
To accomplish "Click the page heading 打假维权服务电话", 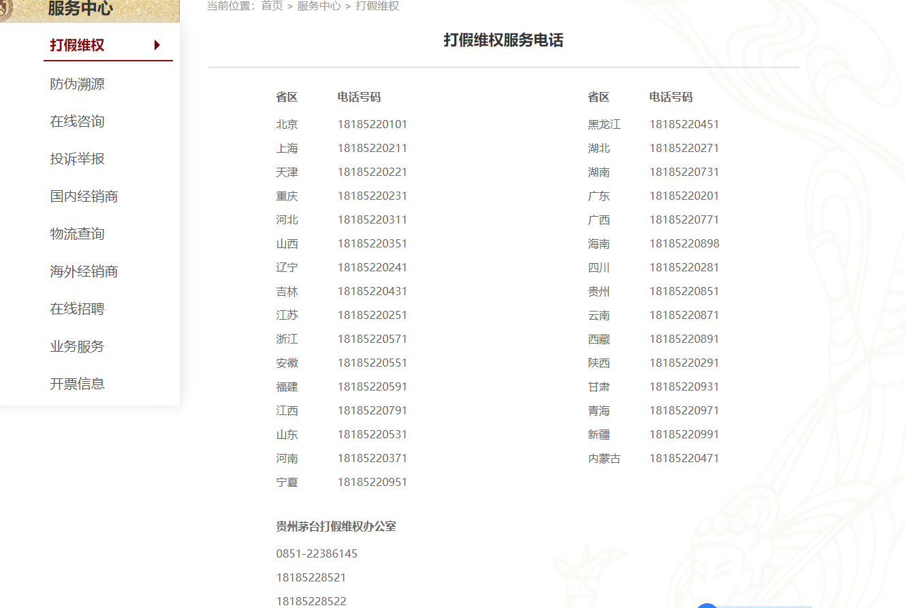I will (503, 40).
